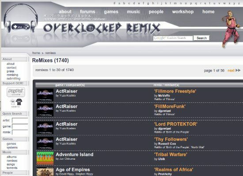Screen dimensions: 243x176
Task: Click the PayPal donate button icon
Action: coord(15,92)
